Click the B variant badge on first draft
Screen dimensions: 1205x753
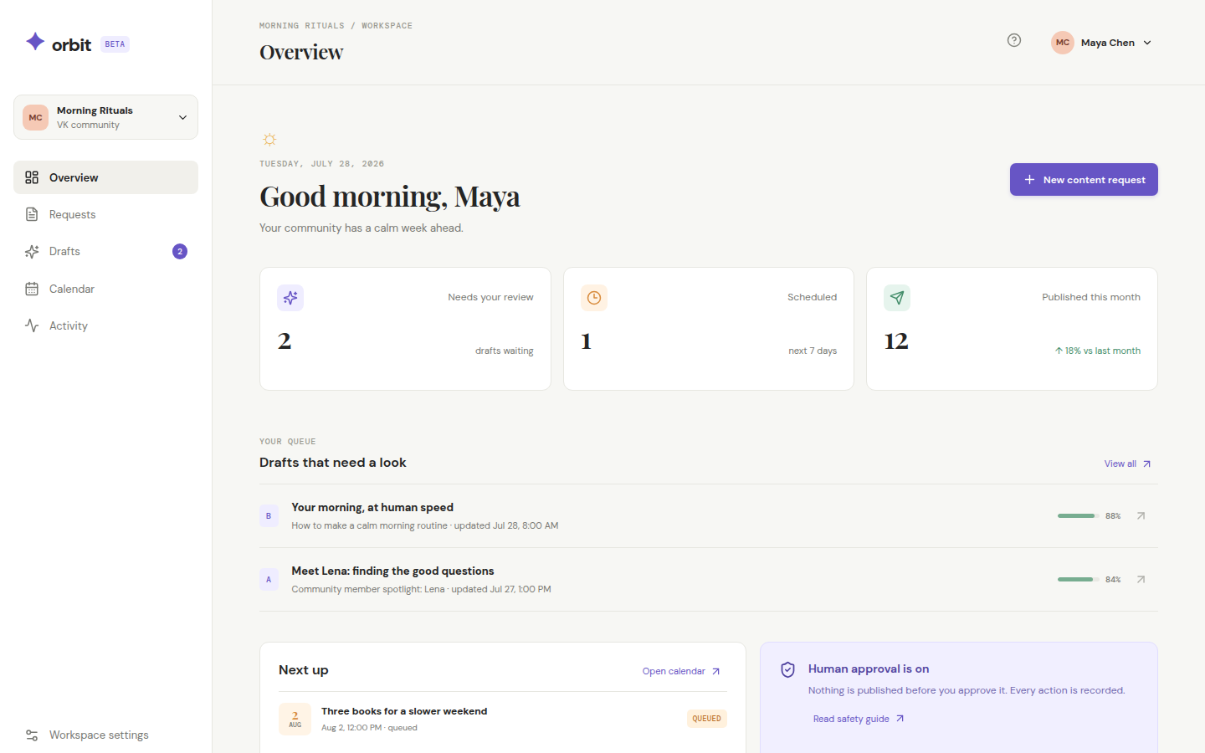click(269, 516)
